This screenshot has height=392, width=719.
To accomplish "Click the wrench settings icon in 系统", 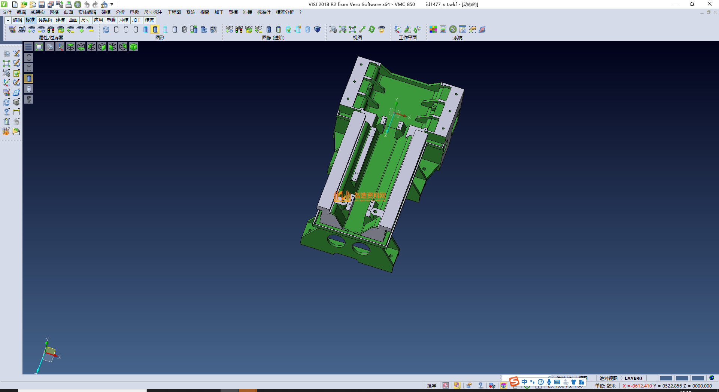I will (453, 29).
